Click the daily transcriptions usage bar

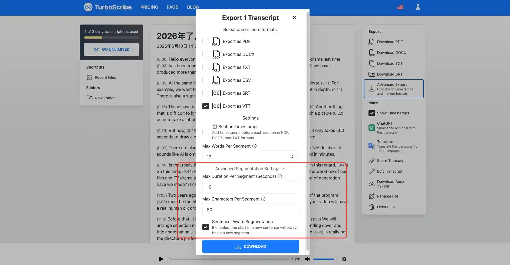point(111,38)
